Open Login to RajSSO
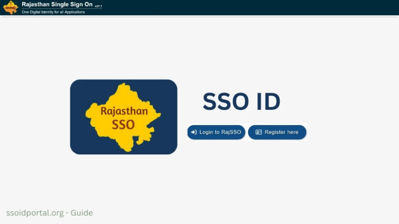 216,132
